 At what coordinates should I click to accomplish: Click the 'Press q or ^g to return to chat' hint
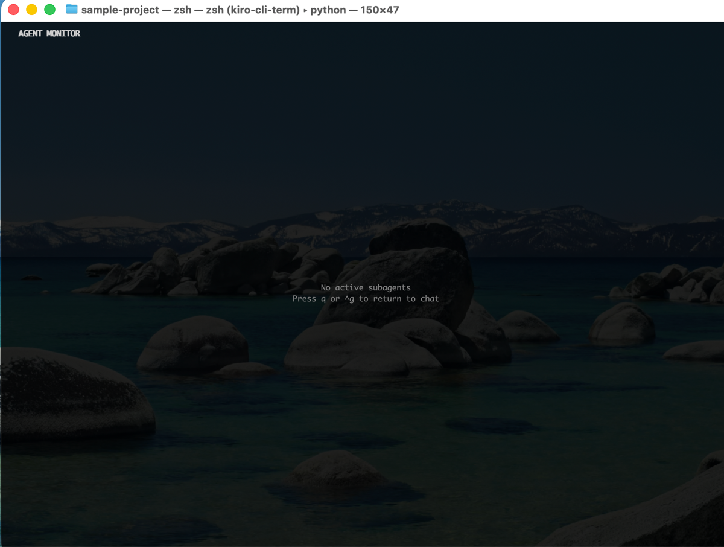(x=365, y=298)
